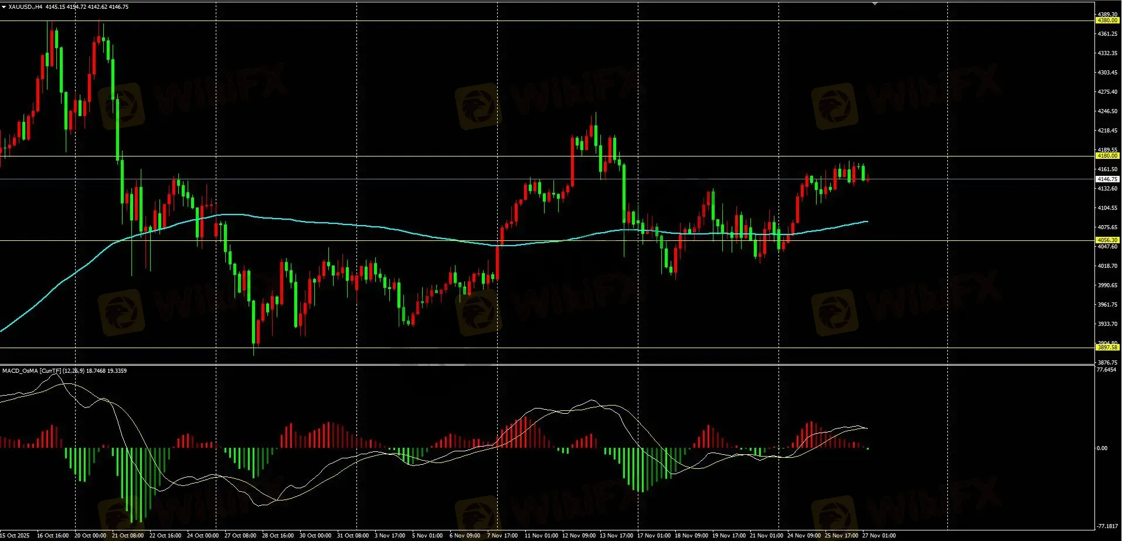
Task: Click the 4161.50 price scale value
Action: point(1107,169)
